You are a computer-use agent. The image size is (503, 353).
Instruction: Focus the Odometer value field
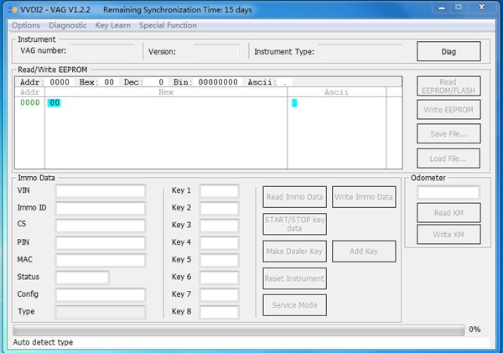click(x=449, y=193)
